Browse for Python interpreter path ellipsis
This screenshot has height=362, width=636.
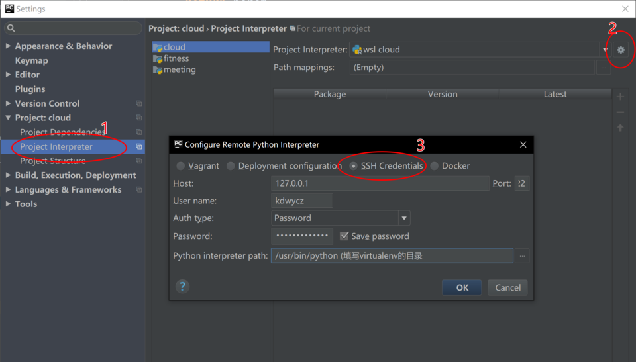click(522, 256)
